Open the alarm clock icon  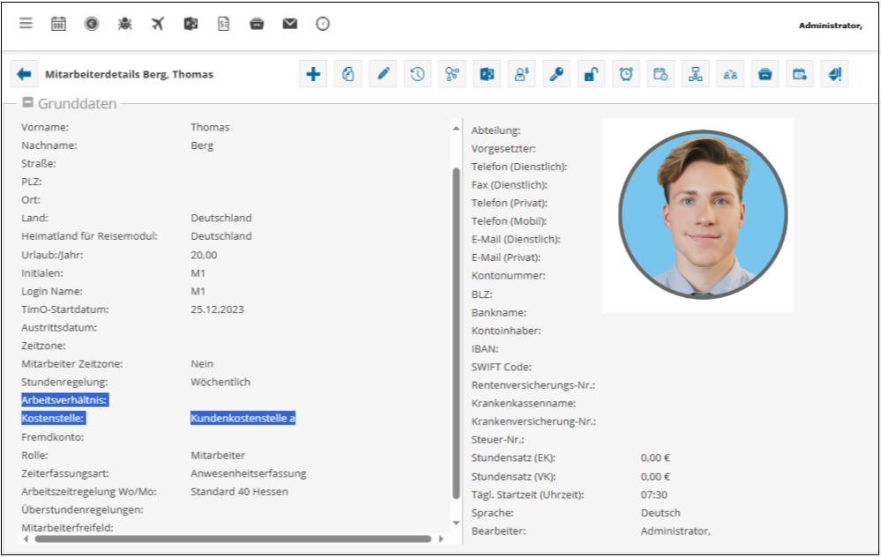626,75
